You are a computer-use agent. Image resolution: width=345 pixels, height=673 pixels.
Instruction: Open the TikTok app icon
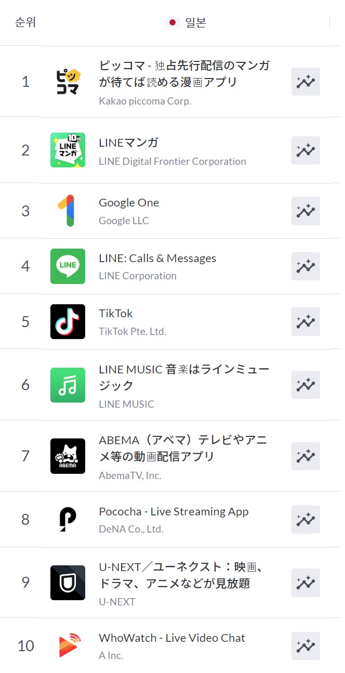[x=68, y=321]
